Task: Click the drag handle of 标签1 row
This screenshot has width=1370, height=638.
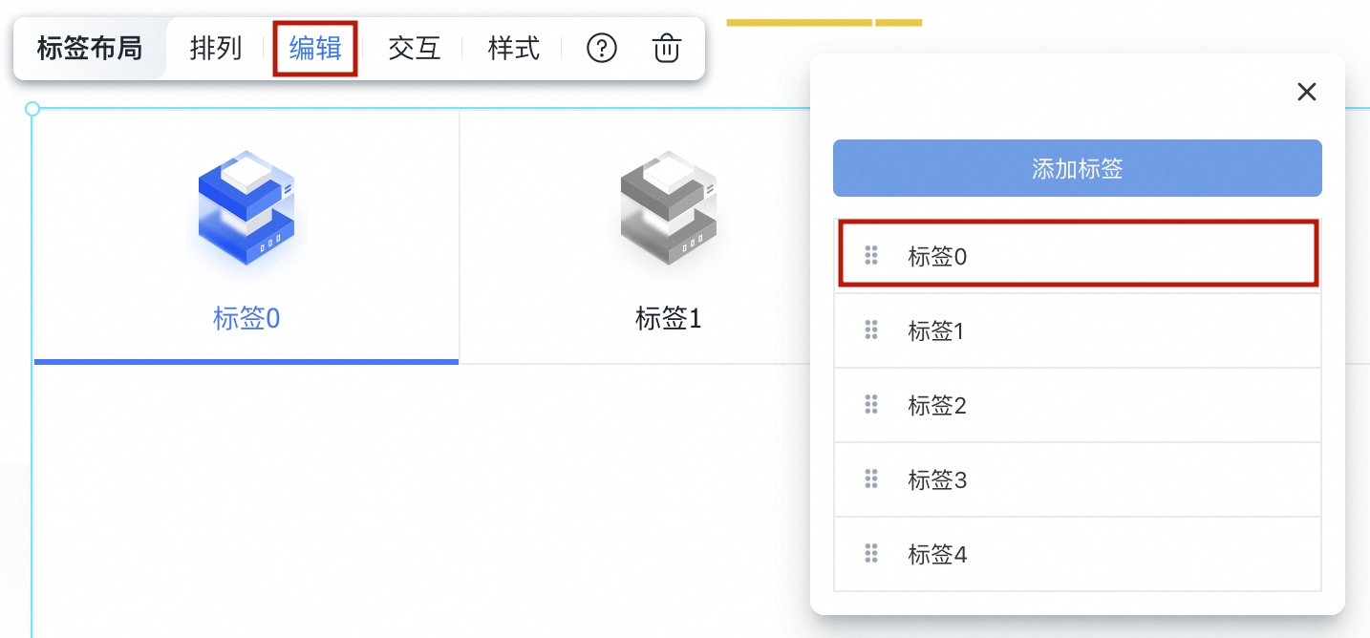Action: [871, 330]
